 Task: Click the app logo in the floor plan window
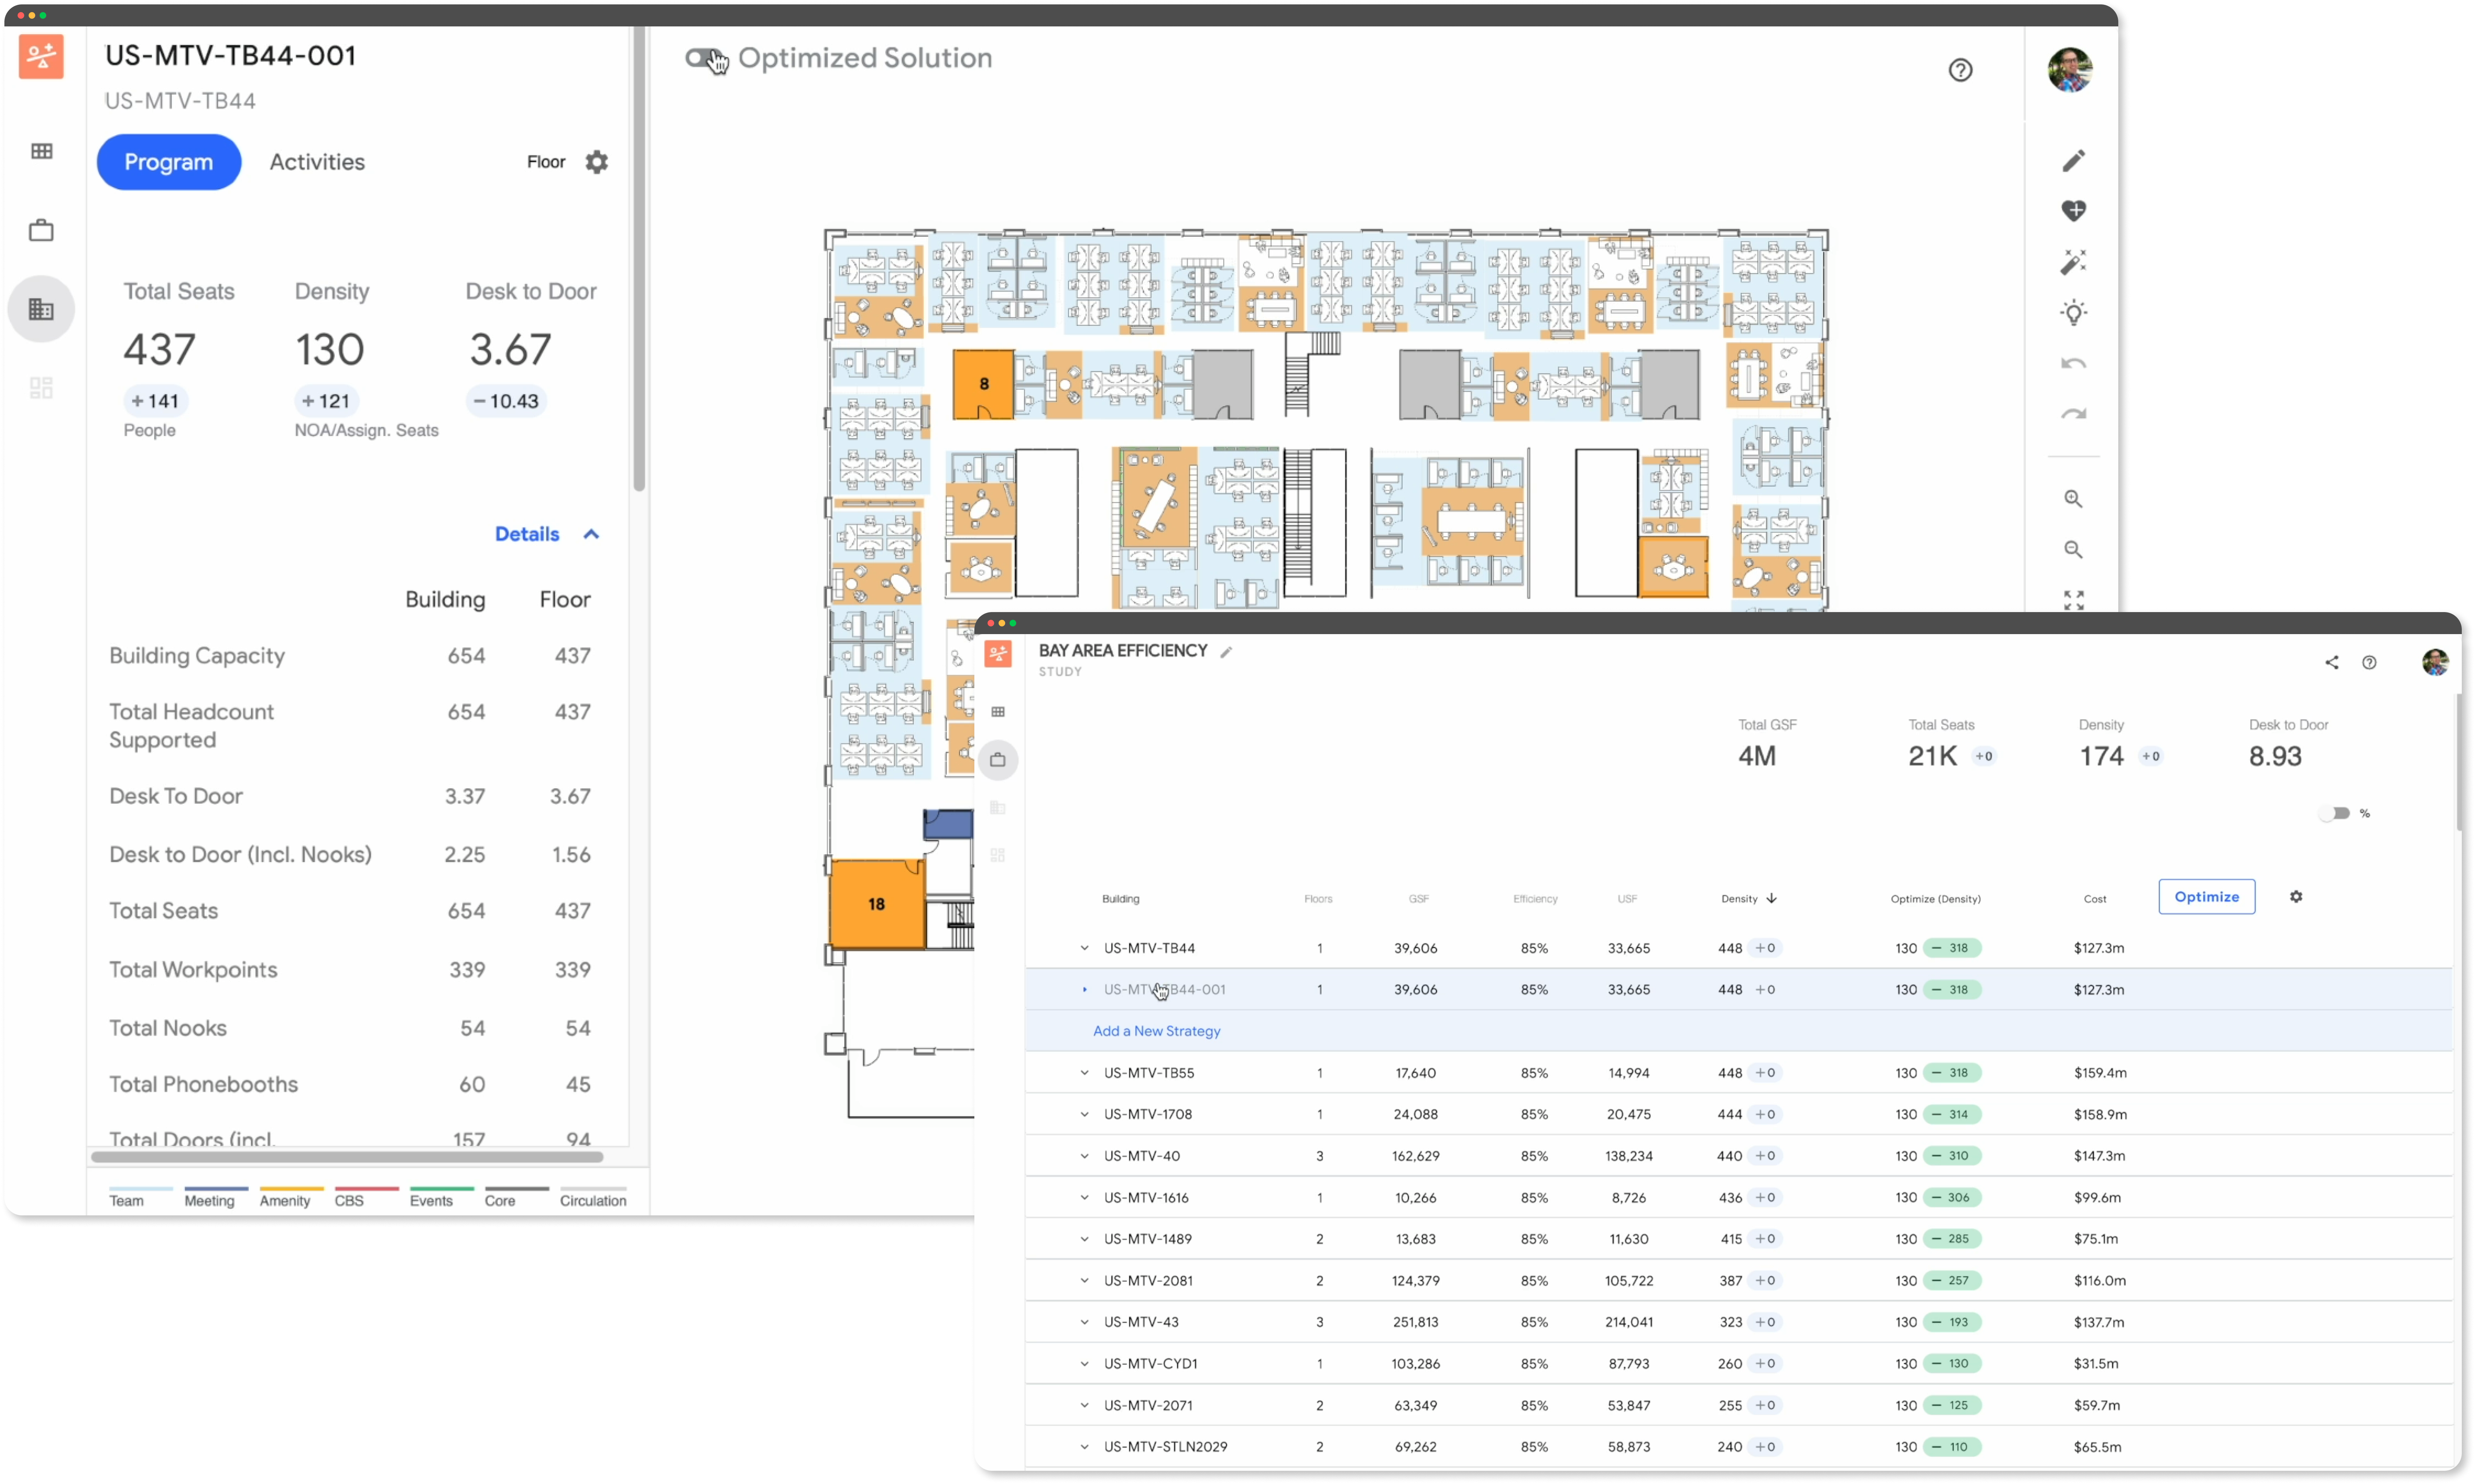[x=41, y=57]
